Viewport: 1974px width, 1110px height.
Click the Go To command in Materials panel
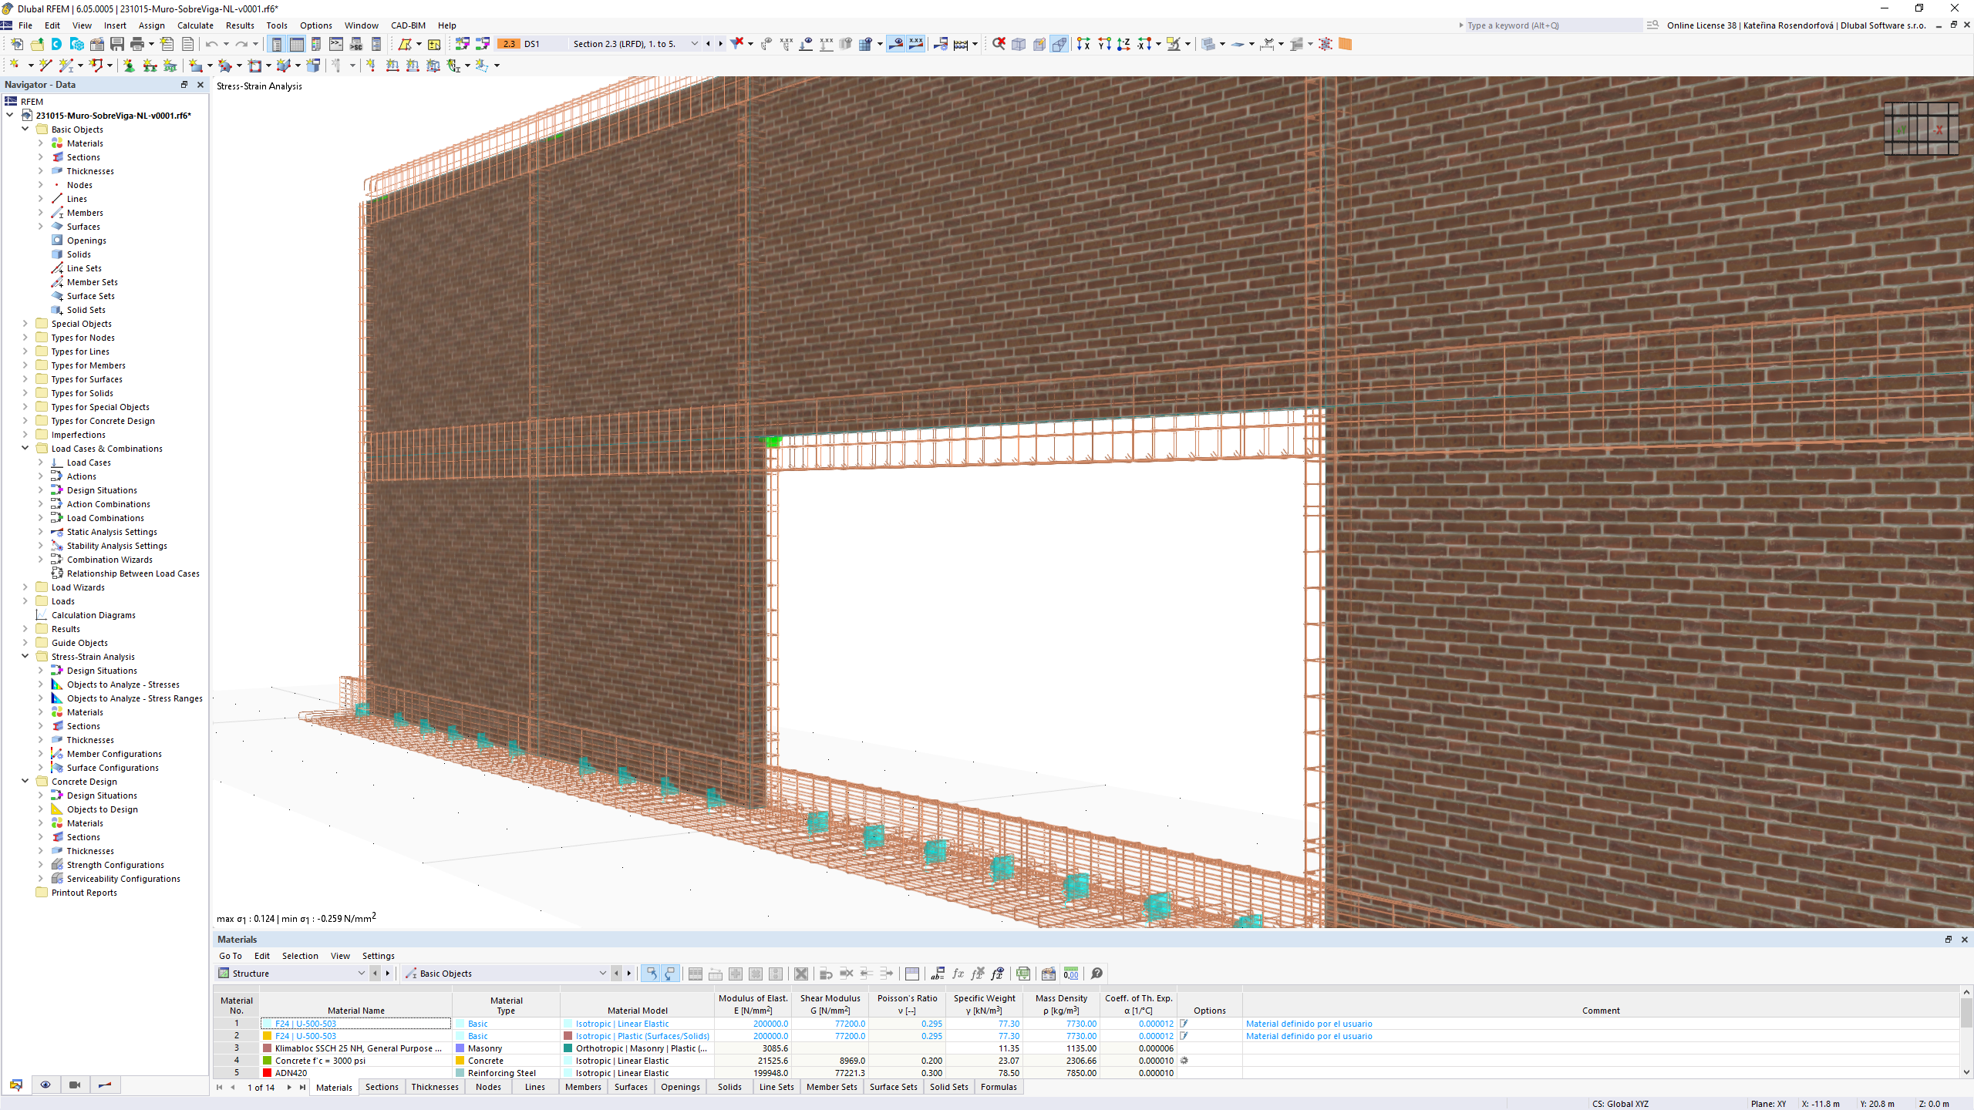tap(230, 956)
